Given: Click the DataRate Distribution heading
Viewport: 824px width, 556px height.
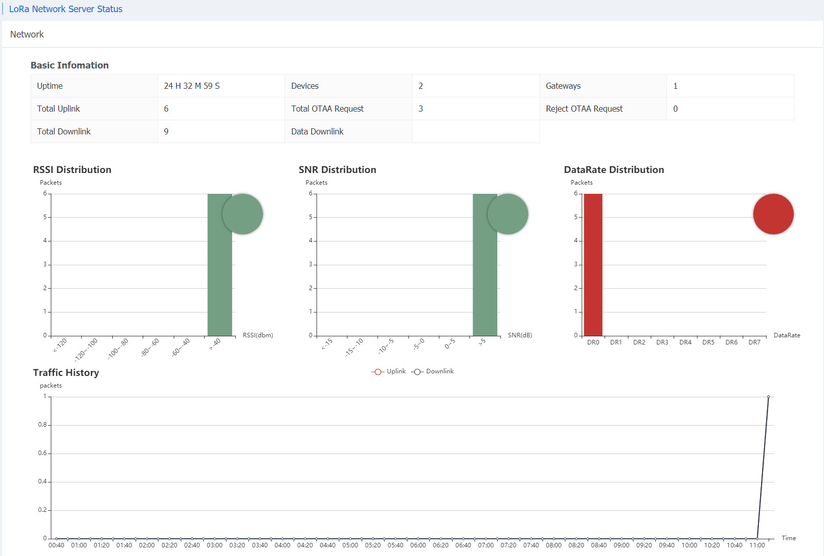Looking at the screenshot, I should (x=614, y=169).
